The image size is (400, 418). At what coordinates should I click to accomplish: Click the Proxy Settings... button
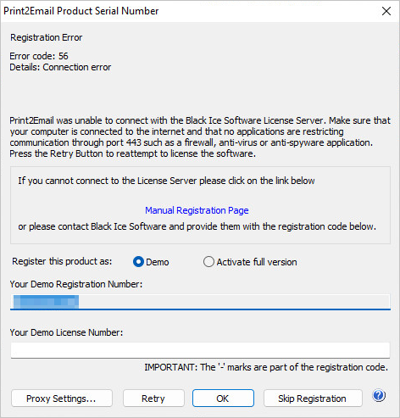pyautogui.click(x=62, y=398)
